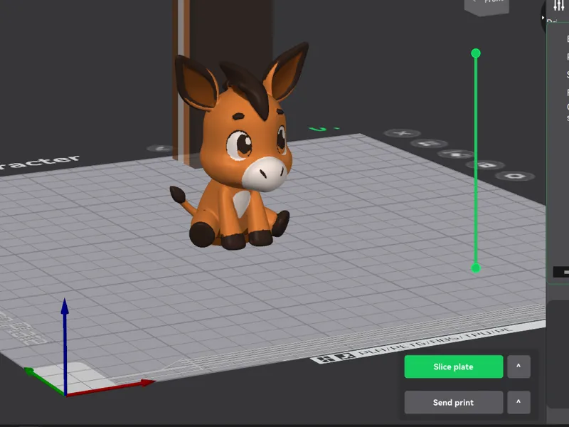Open the plate settings gear icon
This screenshot has height=427, width=569.
pyautogui.click(x=515, y=176)
